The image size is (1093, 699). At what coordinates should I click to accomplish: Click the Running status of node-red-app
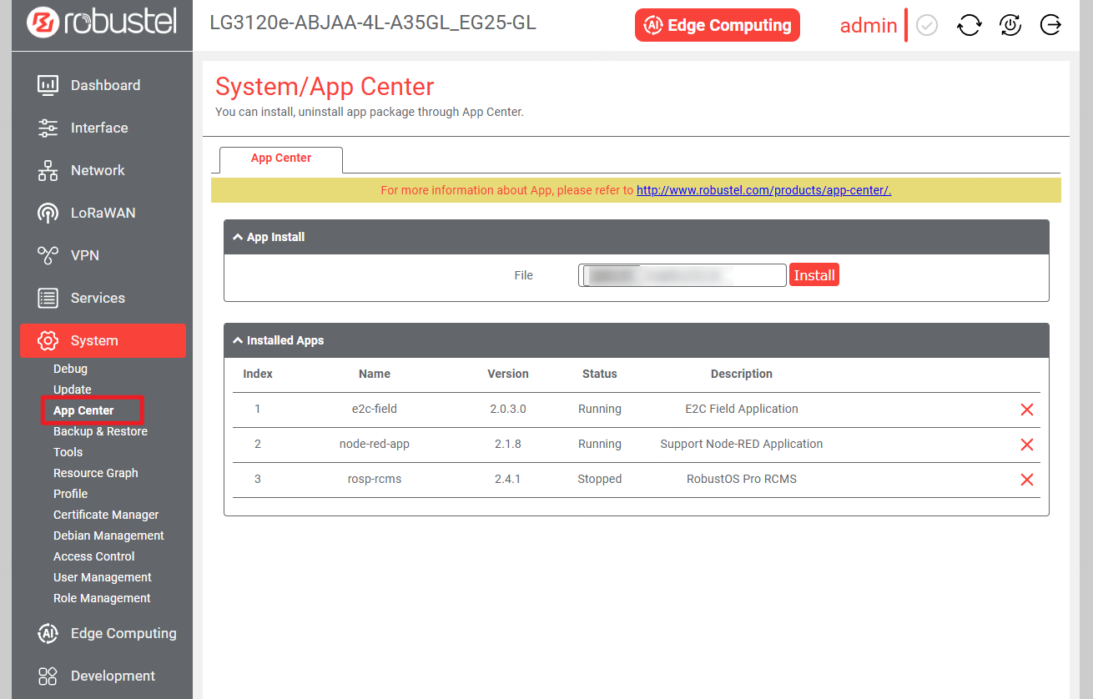tap(600, 444)
